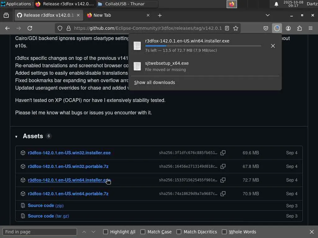The image size is (318, 238).
Task: Toggle reader view in address bar
Action: 227,28
